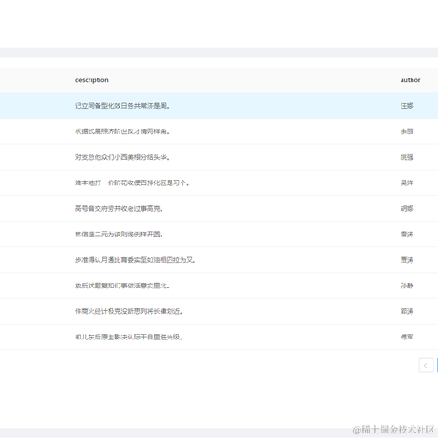Click description starting with 对支总他
The height and width of the screenshot is (438, 438).
(122, 157)
